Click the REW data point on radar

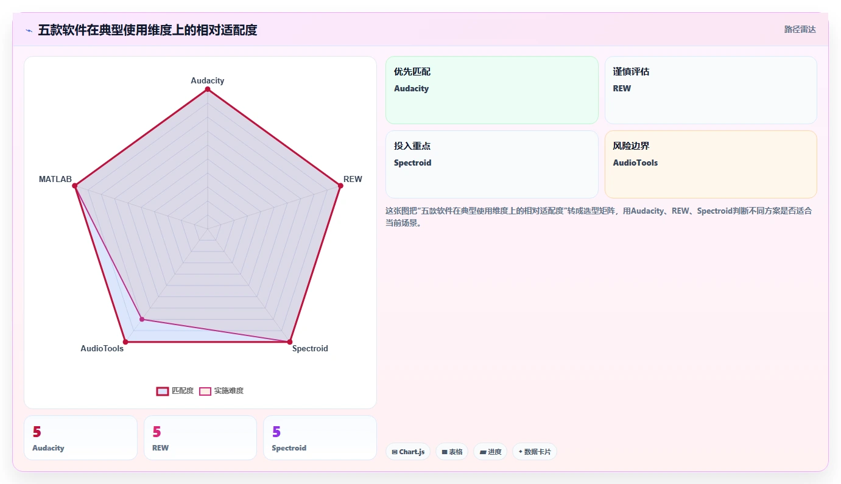pyautogui.click(x=340, y=186)
